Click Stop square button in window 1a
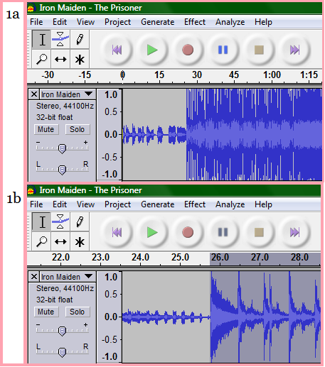The width and height of the screenshot is (325, 367). pyautogui.click(x=259, y=50)
